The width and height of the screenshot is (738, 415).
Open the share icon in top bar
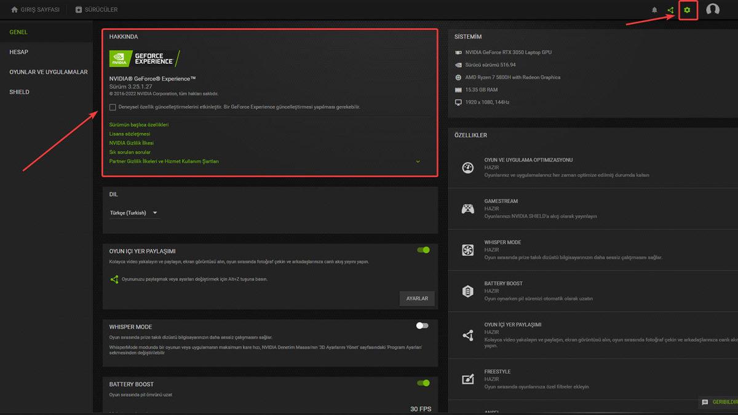pyautogui.click(x=670, y=10)
